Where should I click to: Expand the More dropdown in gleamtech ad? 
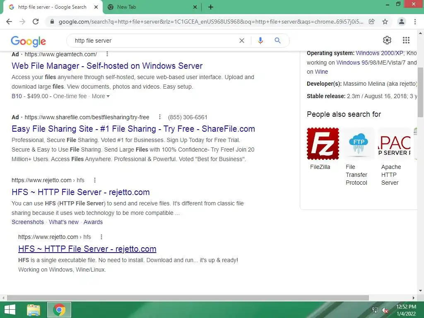pos(101,96)
